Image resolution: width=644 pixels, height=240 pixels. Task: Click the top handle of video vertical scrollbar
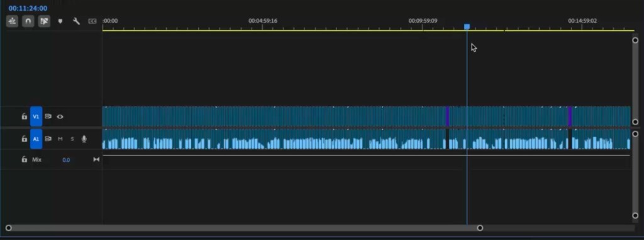click(x=635, y=40)
